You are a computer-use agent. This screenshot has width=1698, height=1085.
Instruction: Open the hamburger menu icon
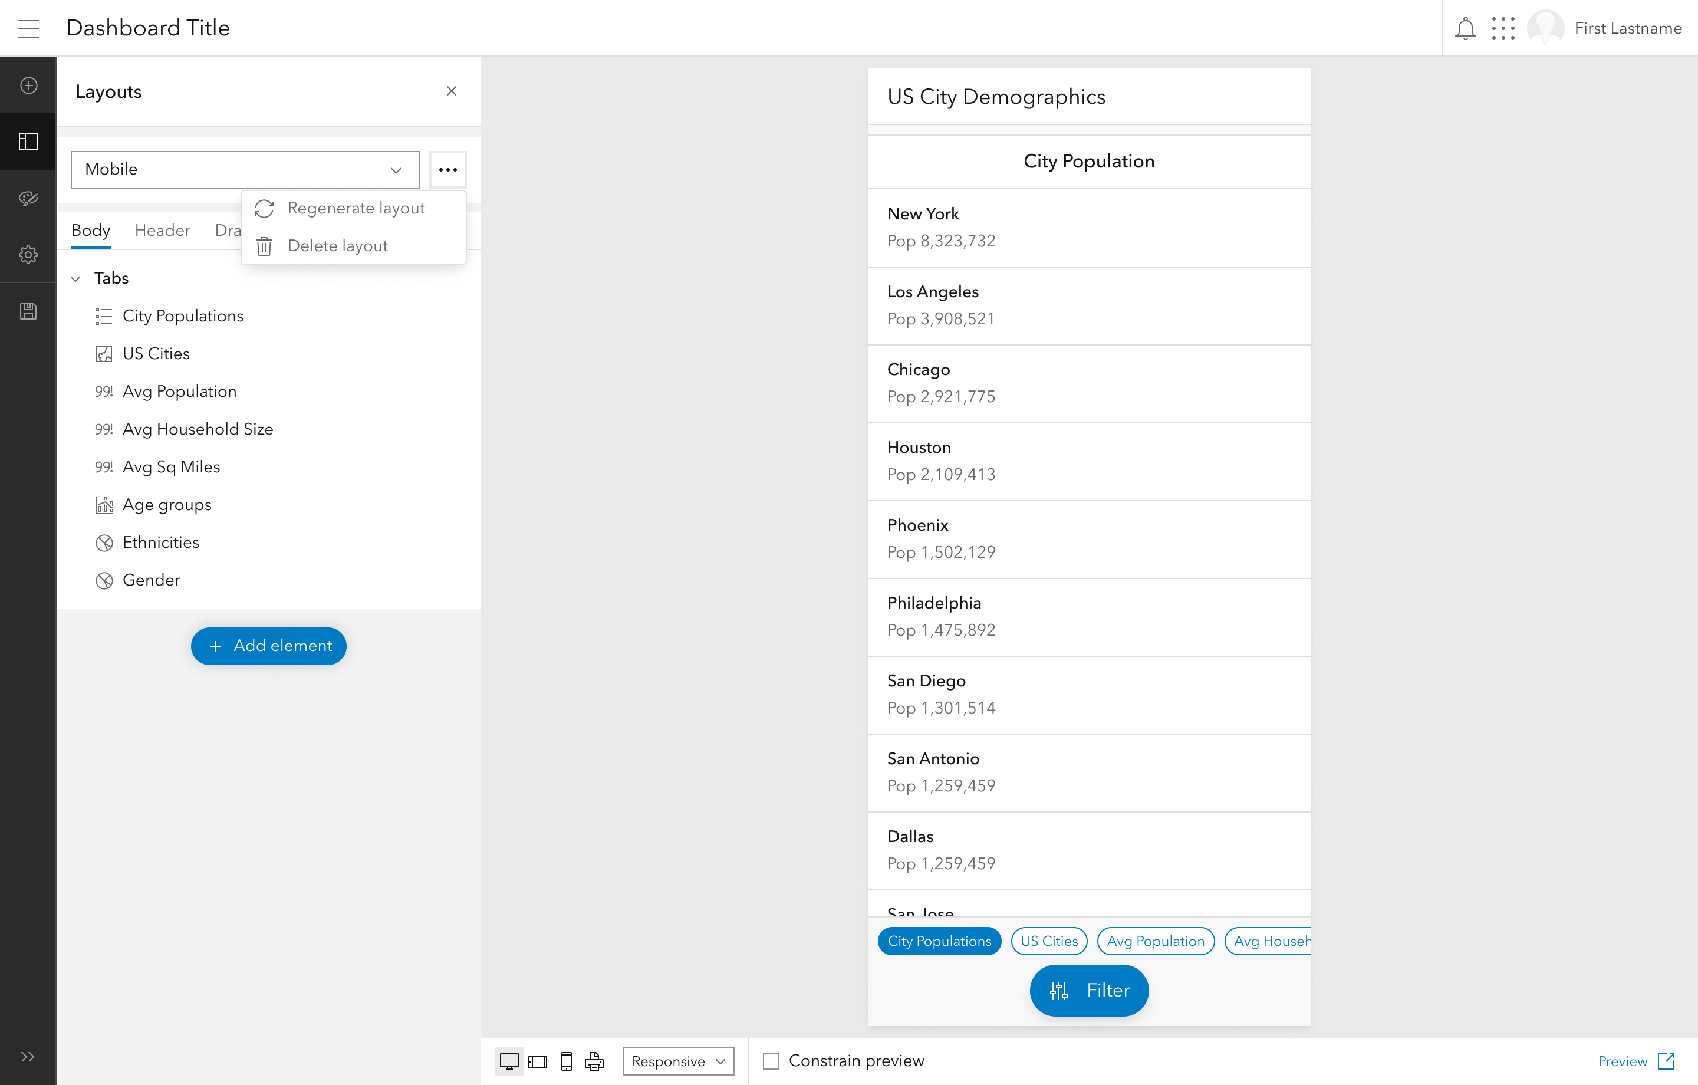28,28
